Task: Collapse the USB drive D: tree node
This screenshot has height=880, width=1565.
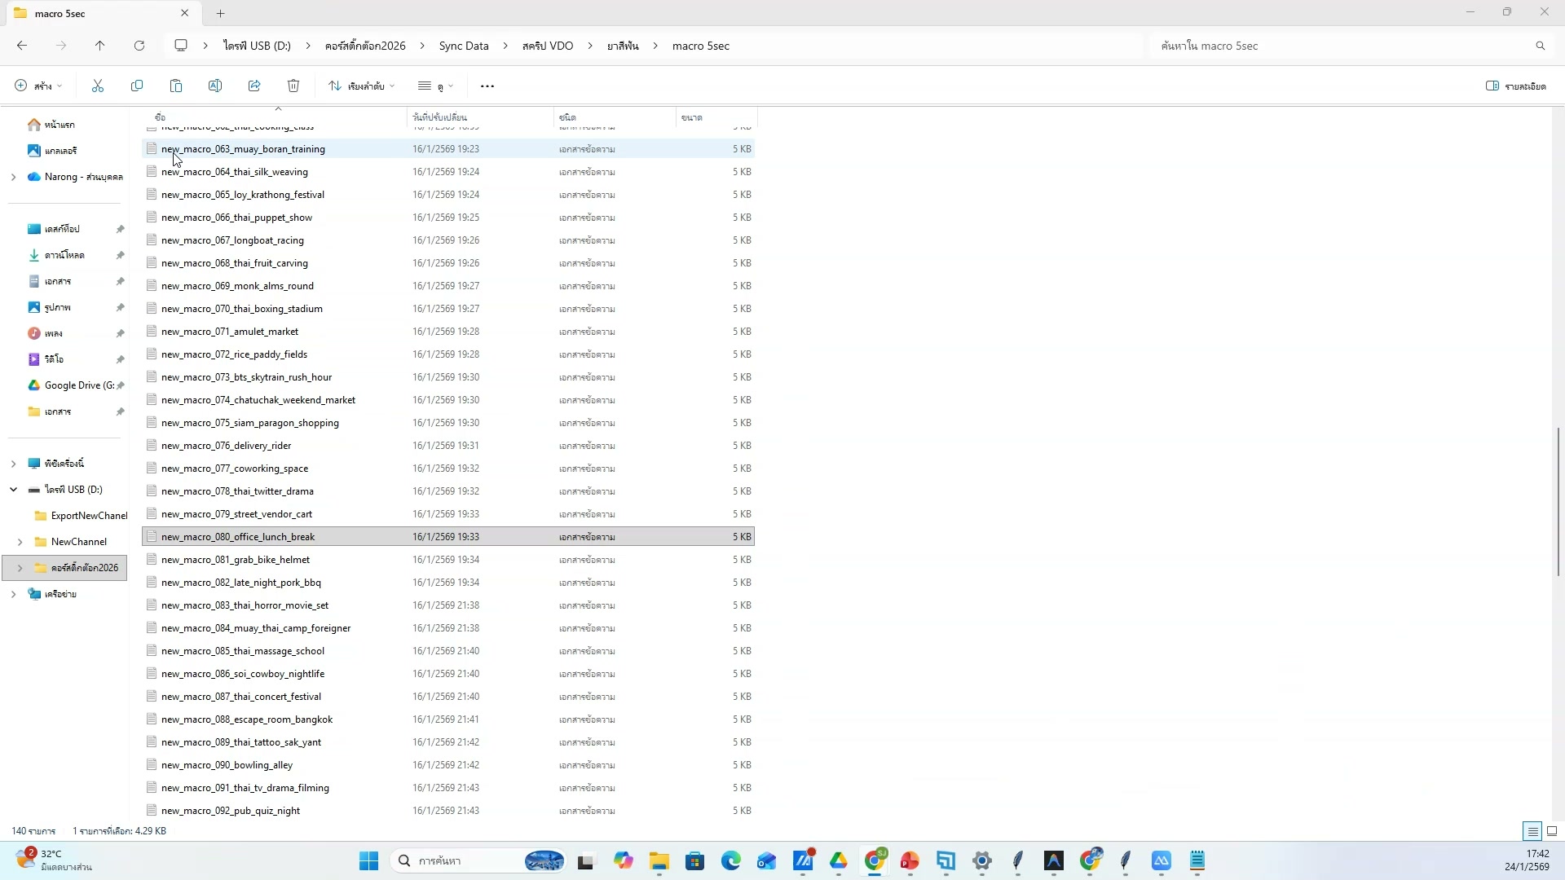Action: [x=13, y=490]
